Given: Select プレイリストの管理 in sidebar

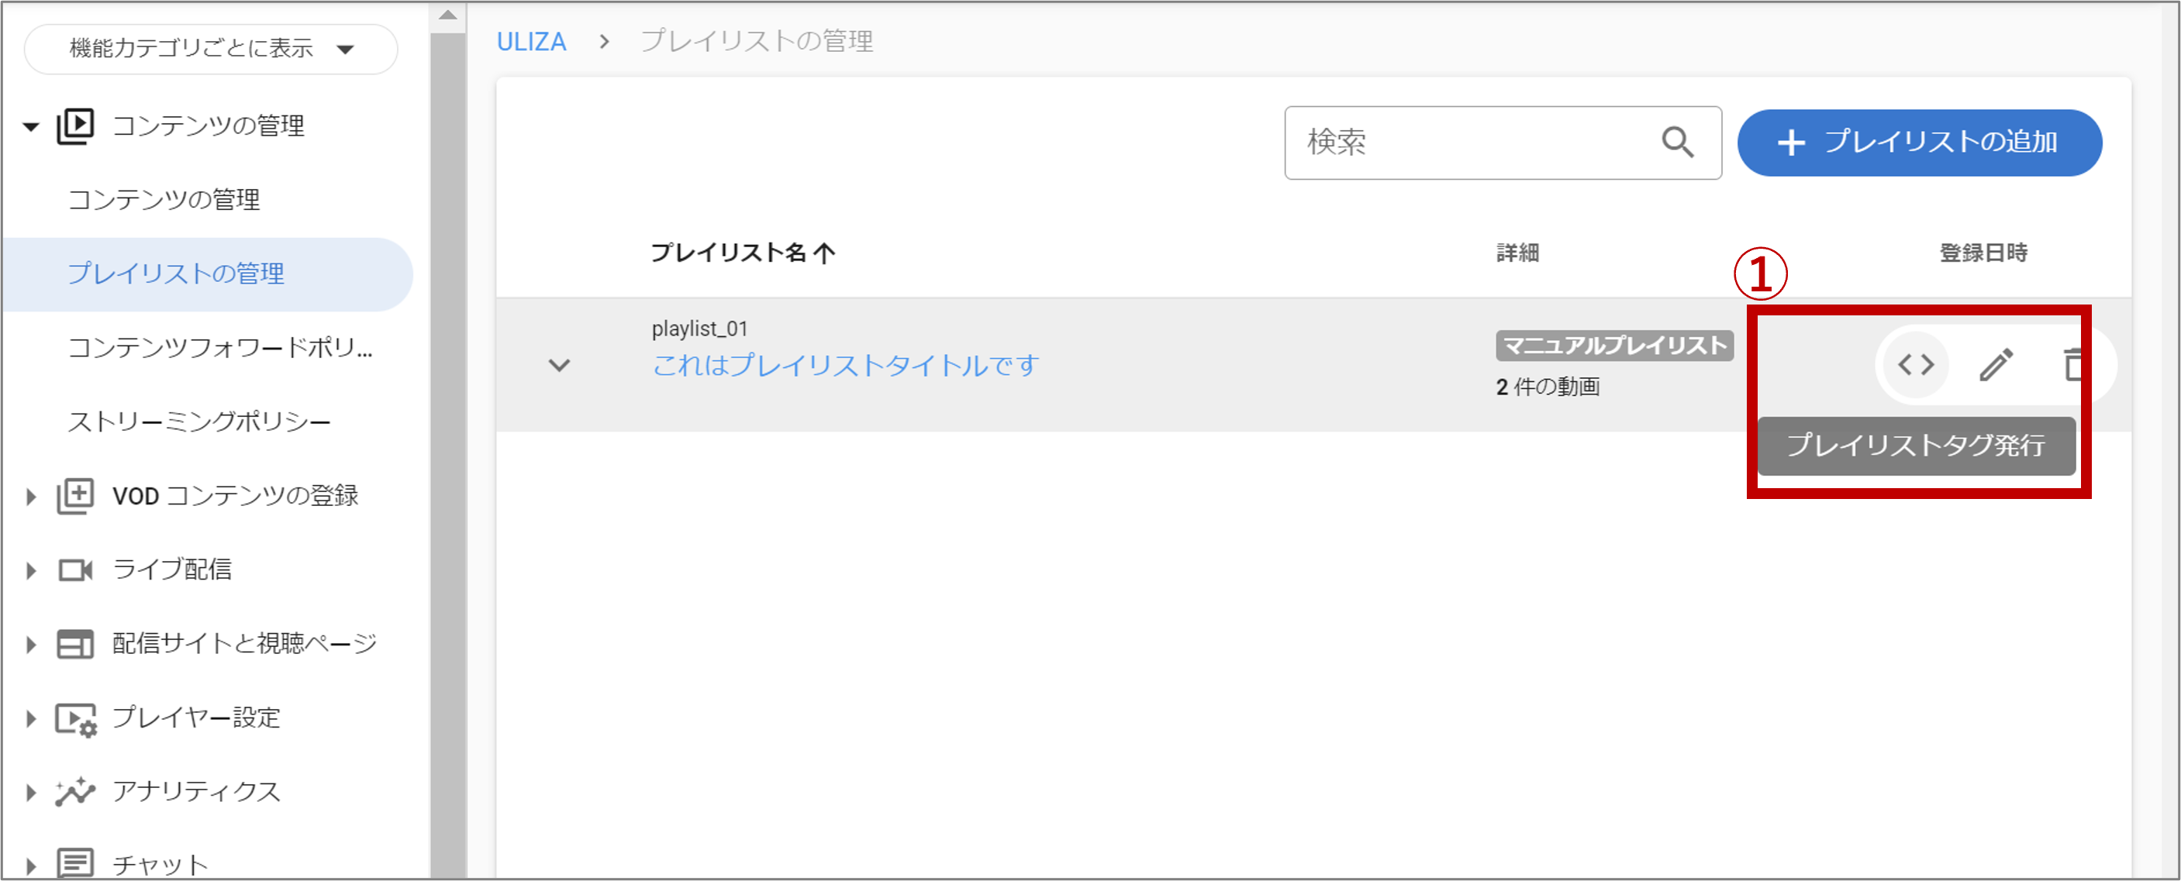Looking at the screenshot, I should click(x=176, y=274).
